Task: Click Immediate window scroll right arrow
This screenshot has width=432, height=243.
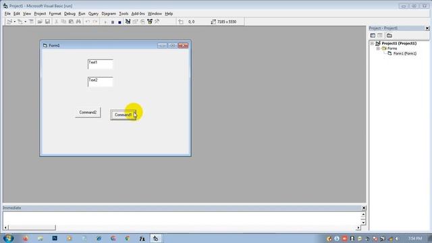Action: (358, 227)
